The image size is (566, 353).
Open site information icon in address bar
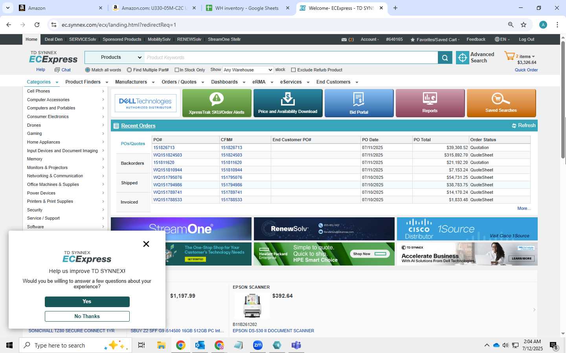point(54,25)
